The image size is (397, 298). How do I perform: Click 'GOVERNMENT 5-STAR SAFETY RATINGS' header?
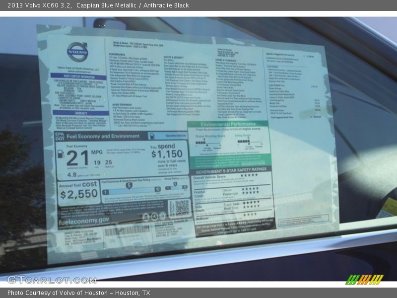click(x=231, y=171)
